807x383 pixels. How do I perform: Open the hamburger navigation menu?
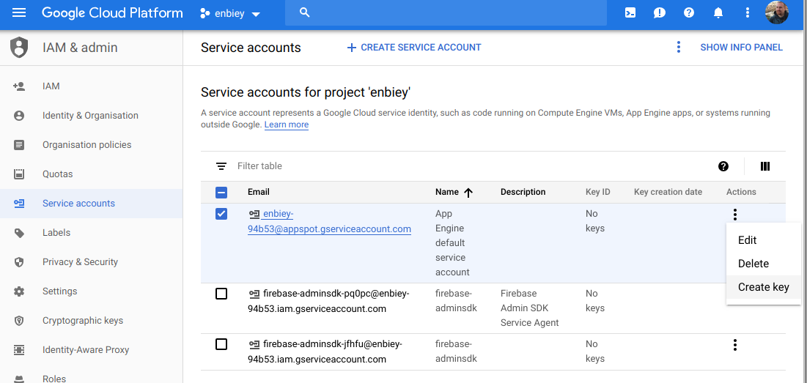19,13
